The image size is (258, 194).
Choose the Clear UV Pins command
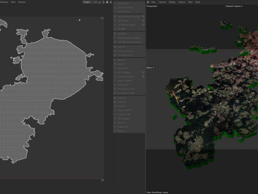[x=129, y=12]
